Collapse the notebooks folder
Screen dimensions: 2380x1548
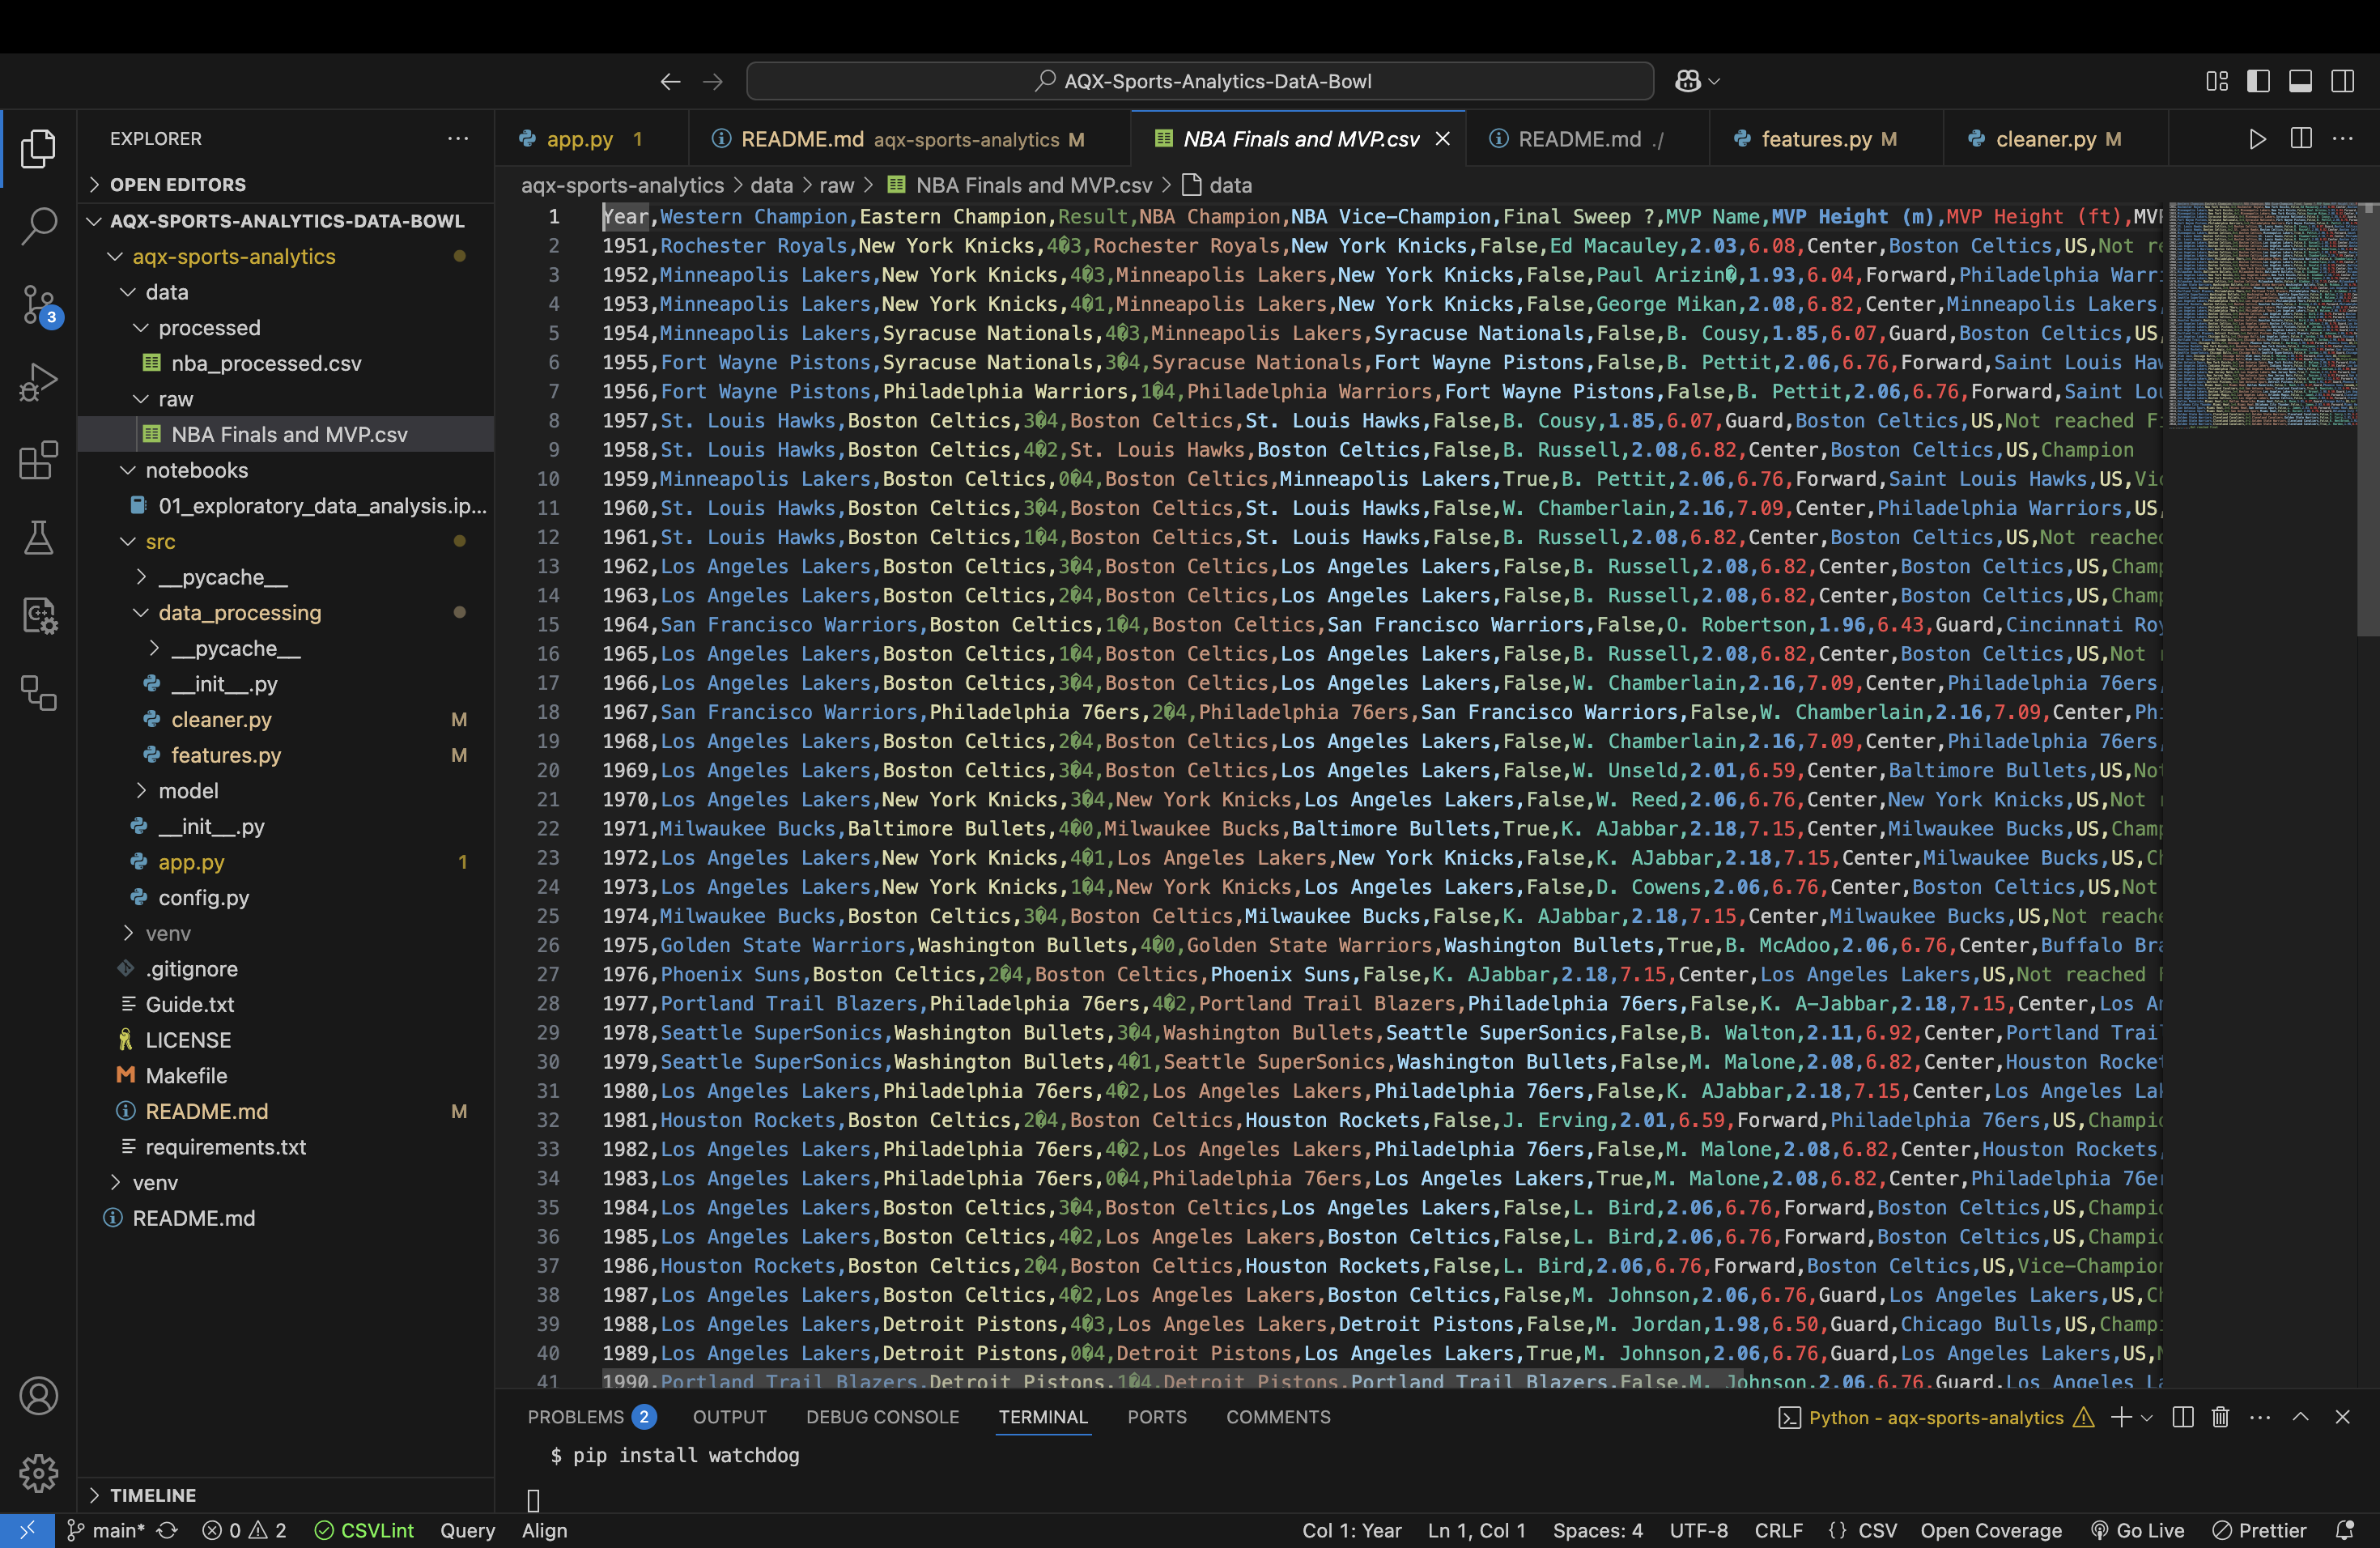point(196,470)
